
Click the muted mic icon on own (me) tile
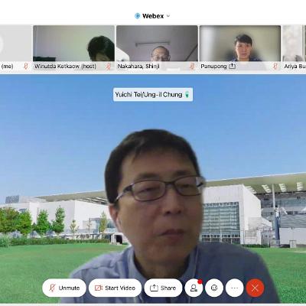(x=26, y=67)
